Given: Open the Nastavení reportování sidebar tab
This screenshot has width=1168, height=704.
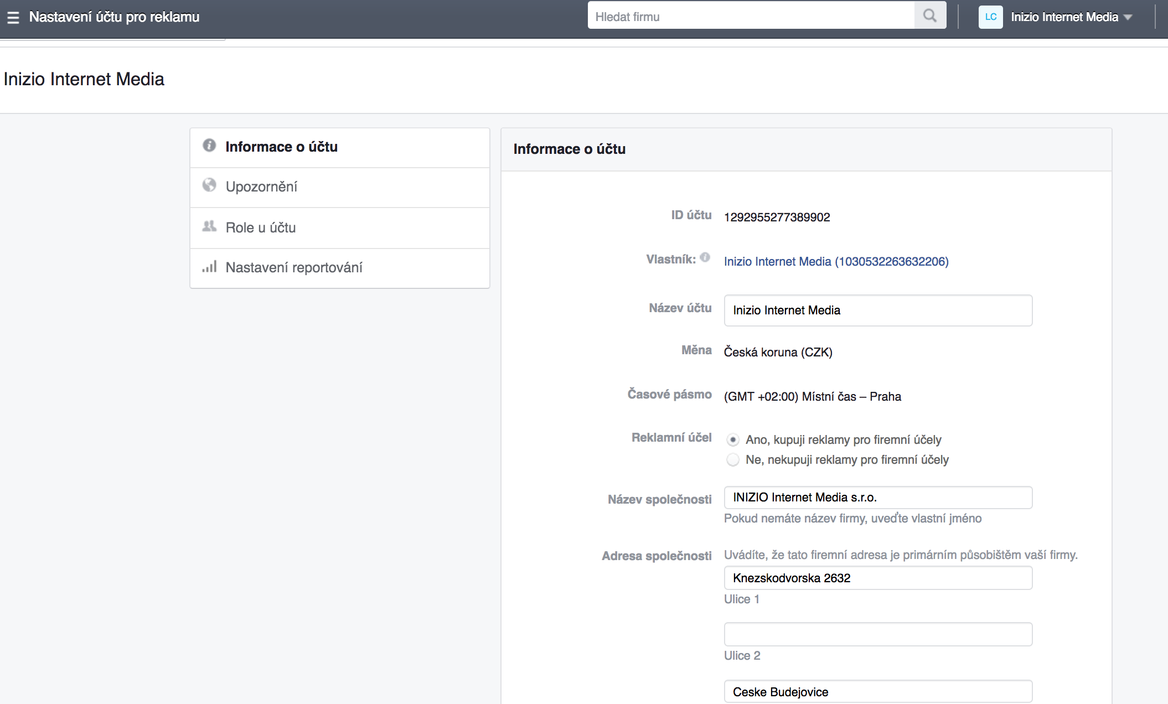Looking at the screenshot, I should 340,268.
